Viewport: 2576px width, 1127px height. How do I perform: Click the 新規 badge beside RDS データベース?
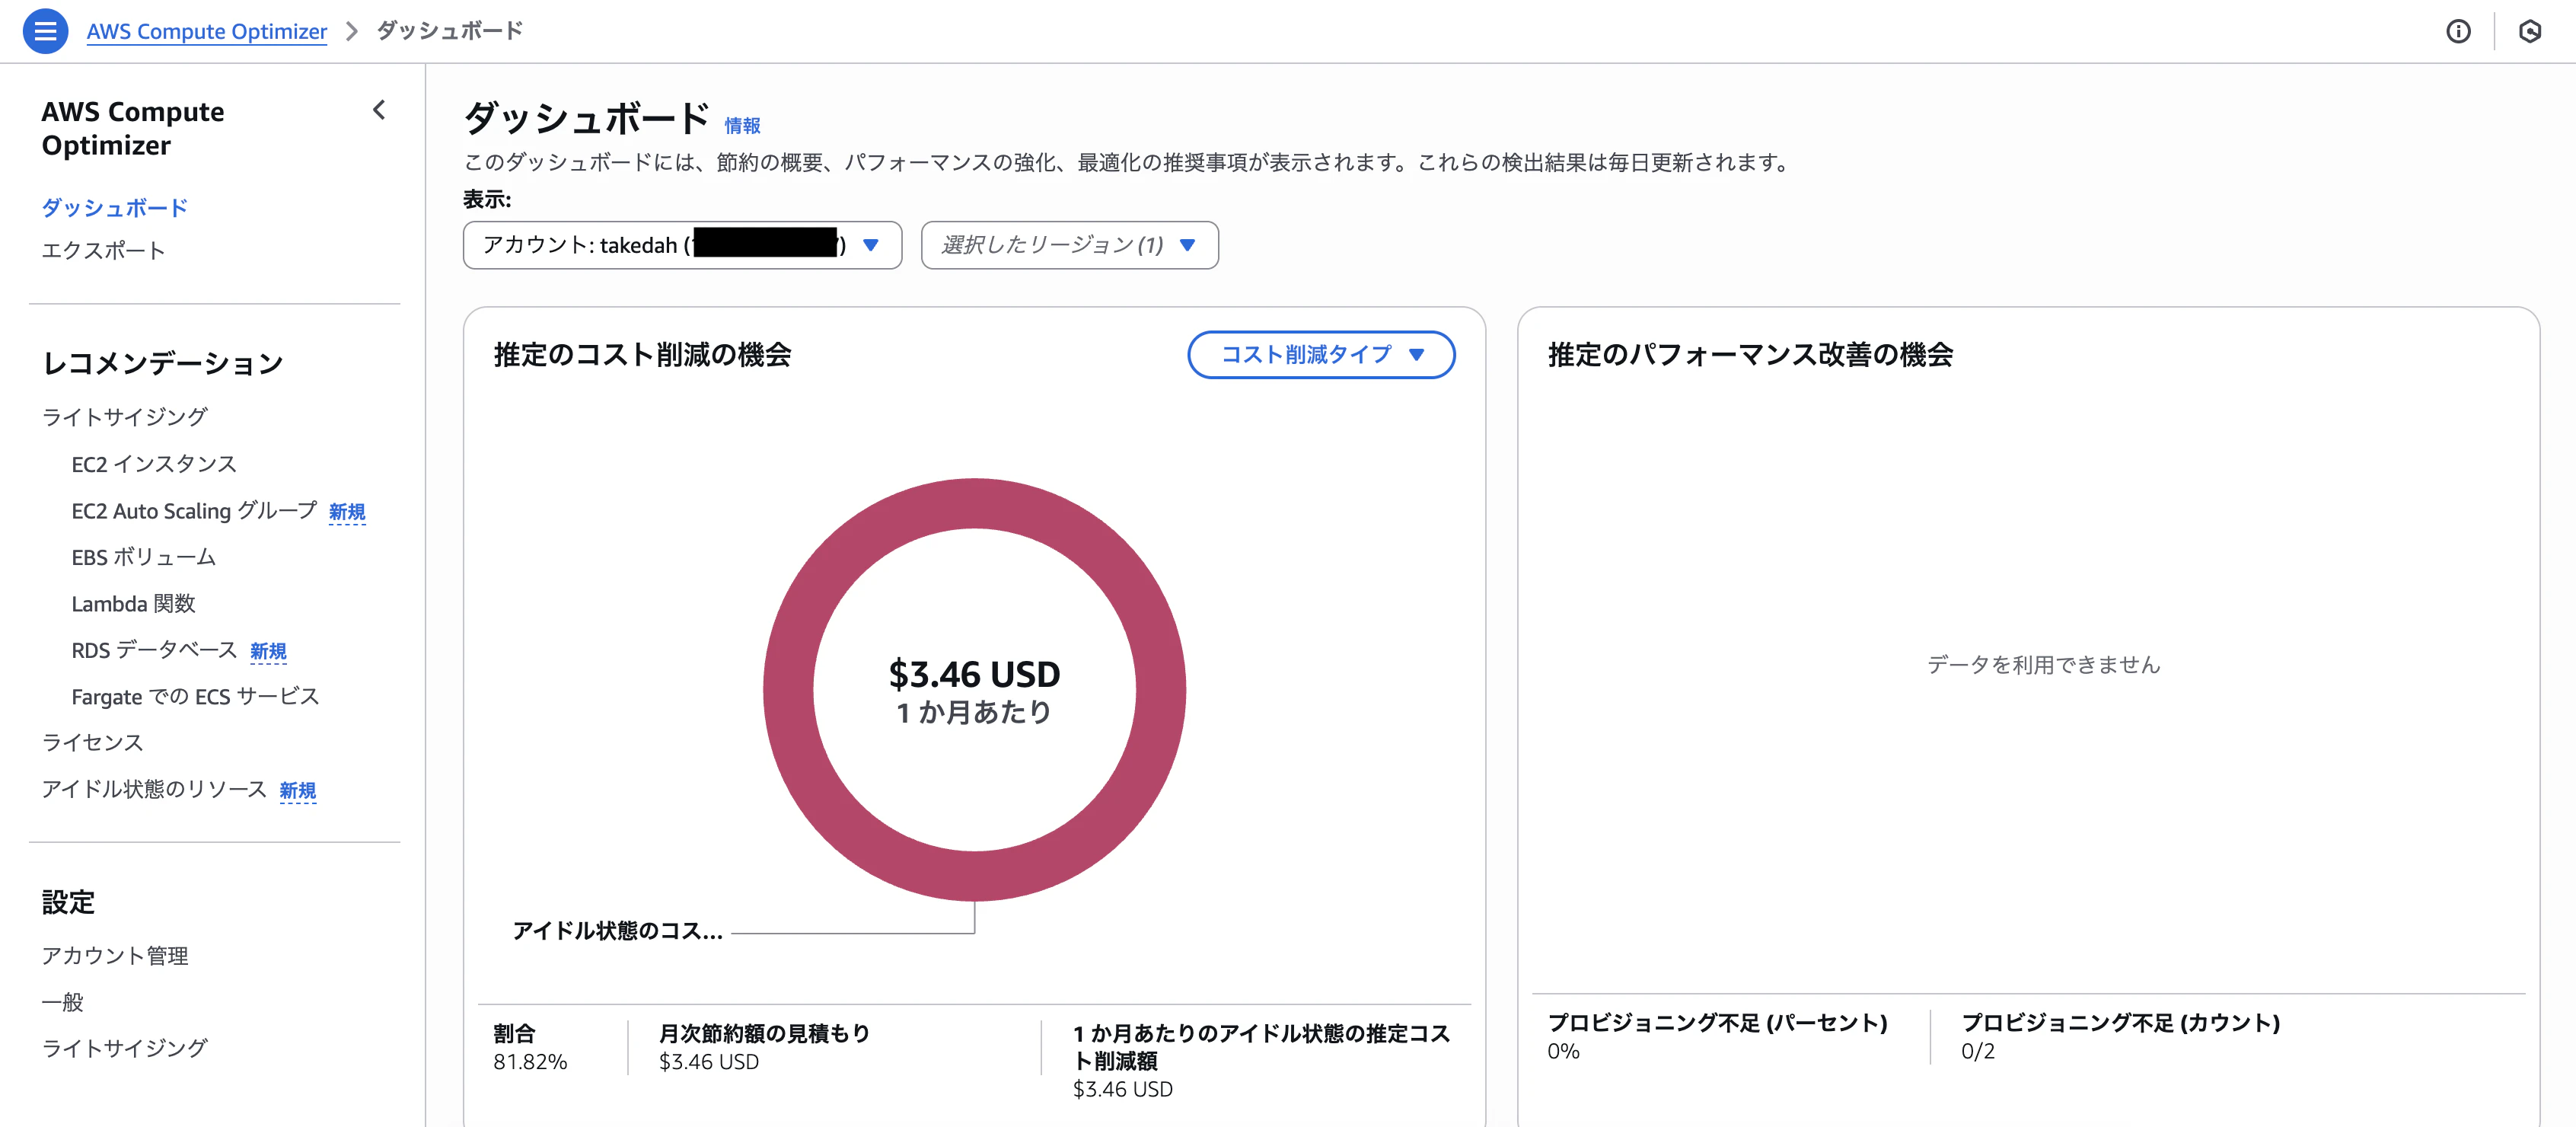(268, 652)
